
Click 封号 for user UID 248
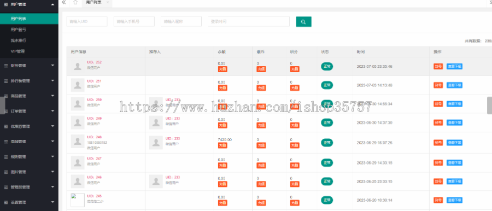click(x=438, y=143)
